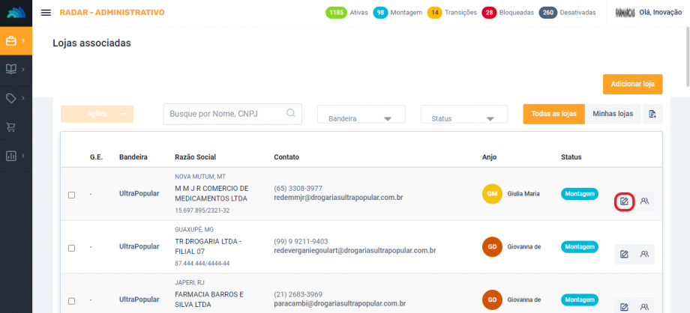
Task: Click the briefcase icon in sidebar
Action: click(x=12, y=40)
